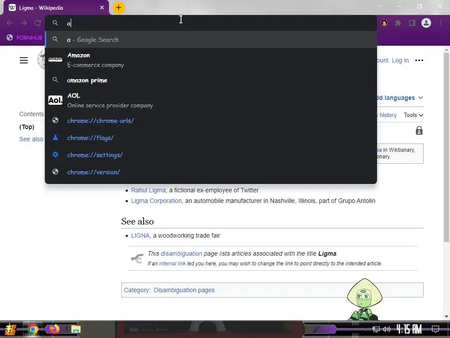
Task: Click the Log in link
Action: point(400,60)
